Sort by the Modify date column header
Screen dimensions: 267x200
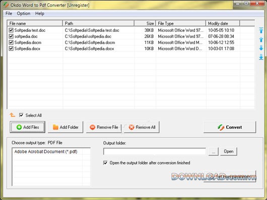coord(223,23)
